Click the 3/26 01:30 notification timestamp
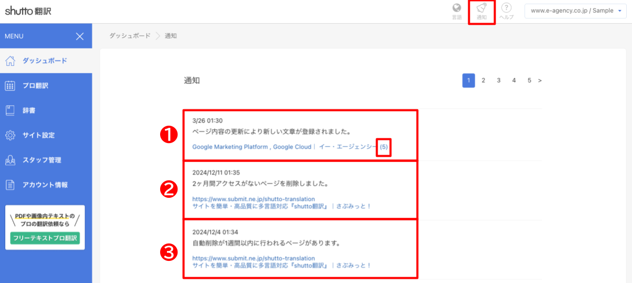The image size is (632, 283). coord(208,120)
